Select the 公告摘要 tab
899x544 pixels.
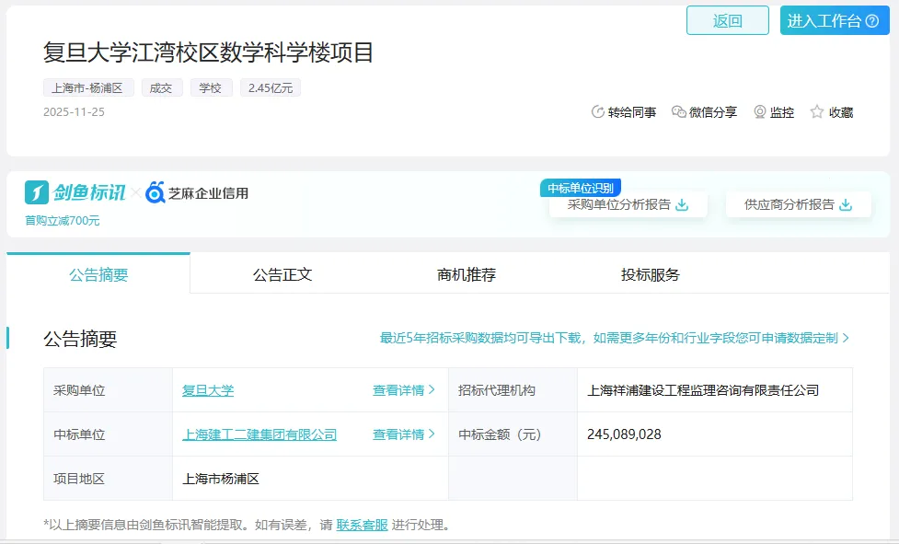pyautogui.click(x=98, y=274)
